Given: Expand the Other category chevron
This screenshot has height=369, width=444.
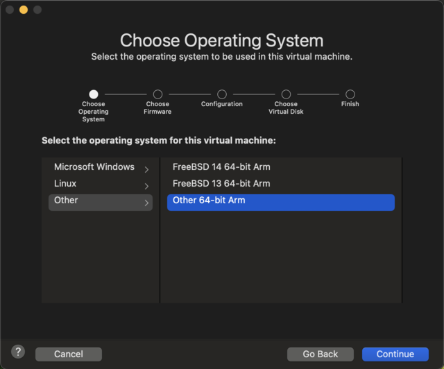Looking at the screenshot, I should pos(146,203).
